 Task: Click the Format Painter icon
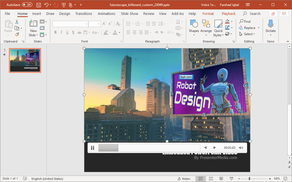point(17,34)
